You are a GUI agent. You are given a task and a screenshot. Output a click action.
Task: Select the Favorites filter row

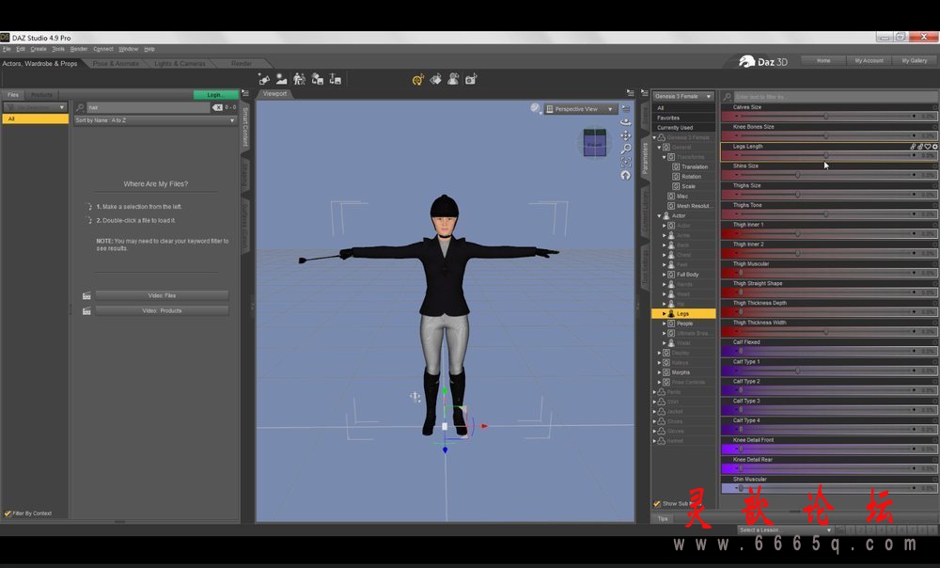683,118
